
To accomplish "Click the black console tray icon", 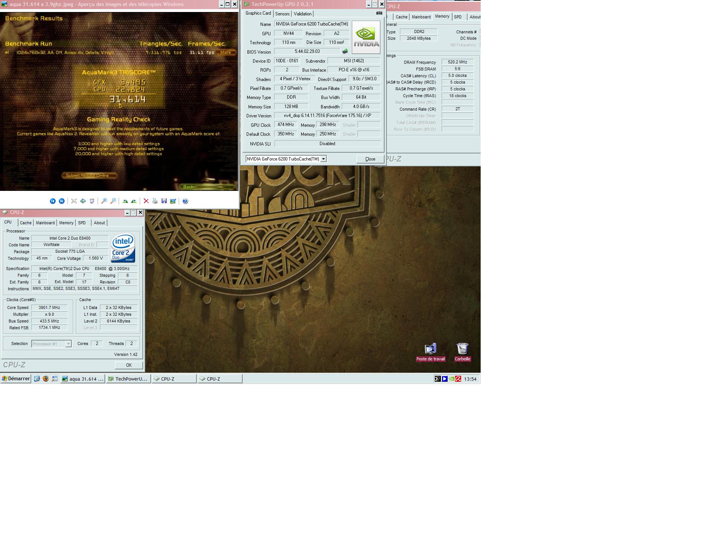I will 437,379.
